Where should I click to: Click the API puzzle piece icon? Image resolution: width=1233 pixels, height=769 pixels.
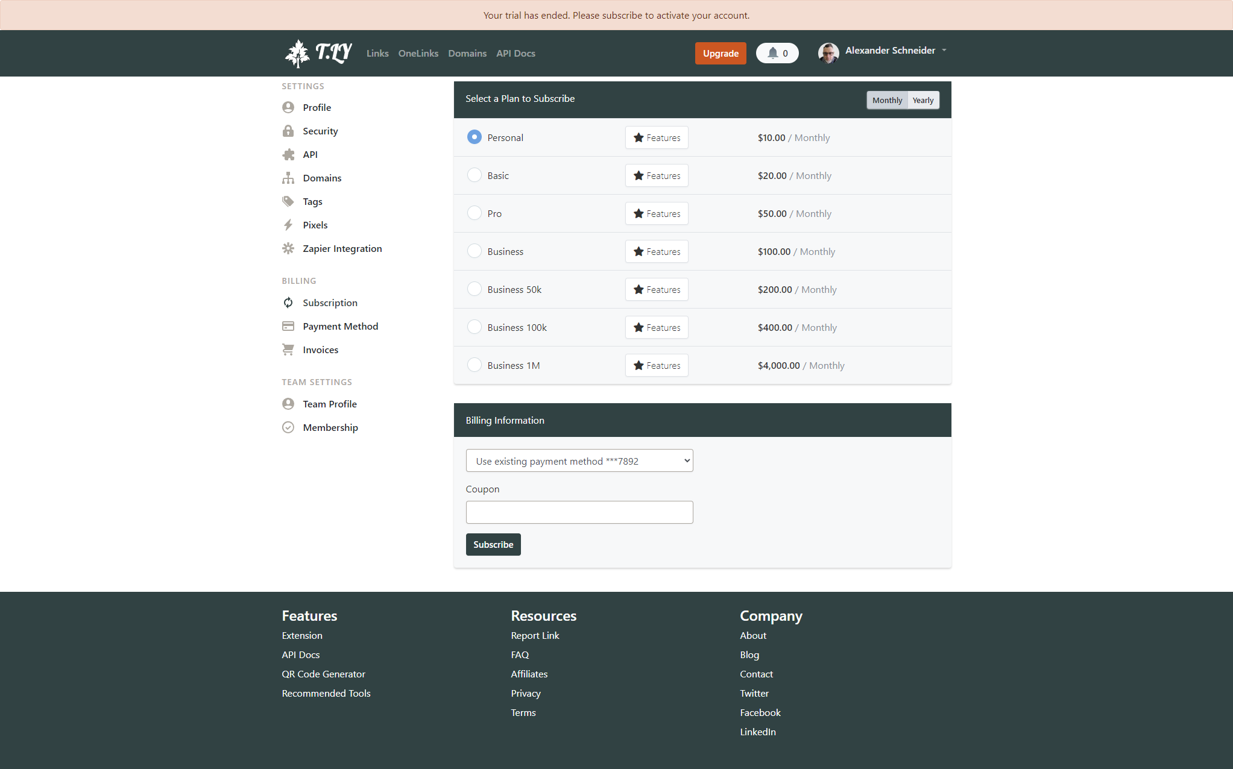point(288,154)
